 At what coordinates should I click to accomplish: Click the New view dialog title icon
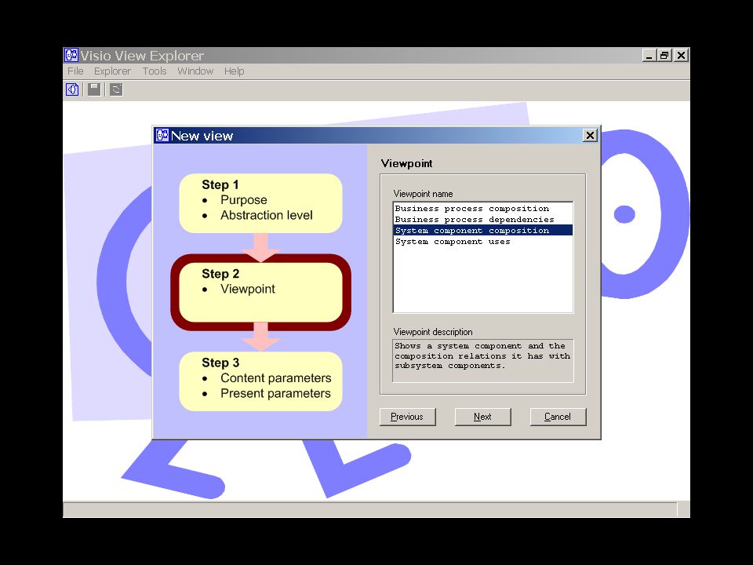click(162, 136)
